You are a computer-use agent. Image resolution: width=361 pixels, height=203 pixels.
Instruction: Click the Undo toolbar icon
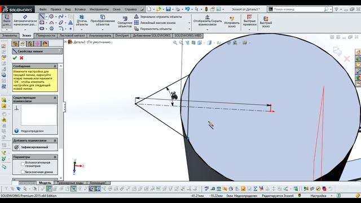(187, 9)
